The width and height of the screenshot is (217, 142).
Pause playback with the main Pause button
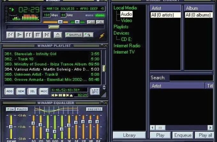(28, 35)
